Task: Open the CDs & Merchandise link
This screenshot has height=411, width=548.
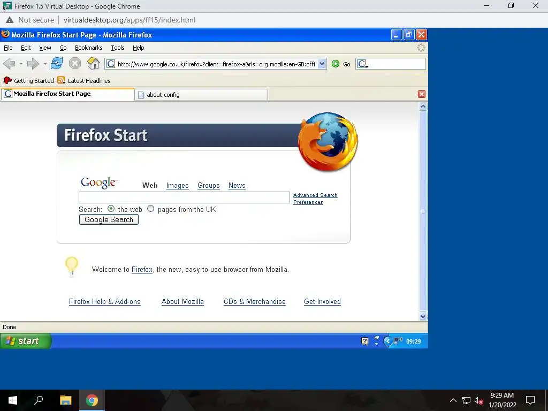Action: point(254,302)
